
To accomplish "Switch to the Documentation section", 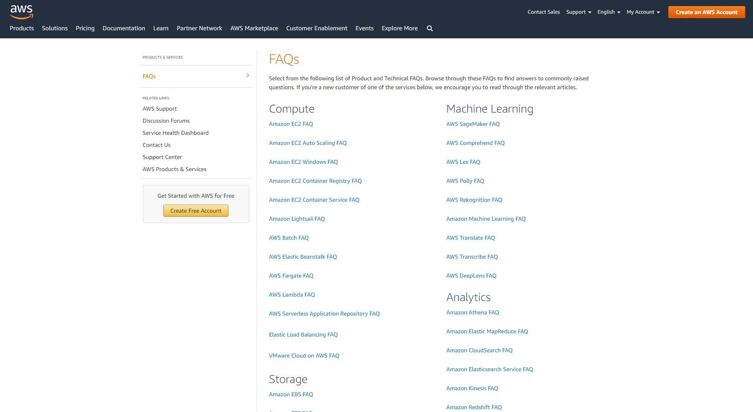I will click(x=123, y=28).
